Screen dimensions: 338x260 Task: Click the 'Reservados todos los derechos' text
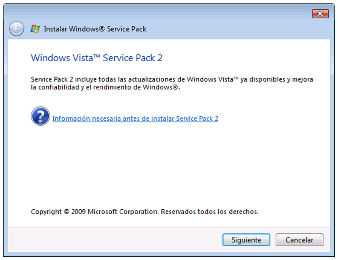pos(209,212)
